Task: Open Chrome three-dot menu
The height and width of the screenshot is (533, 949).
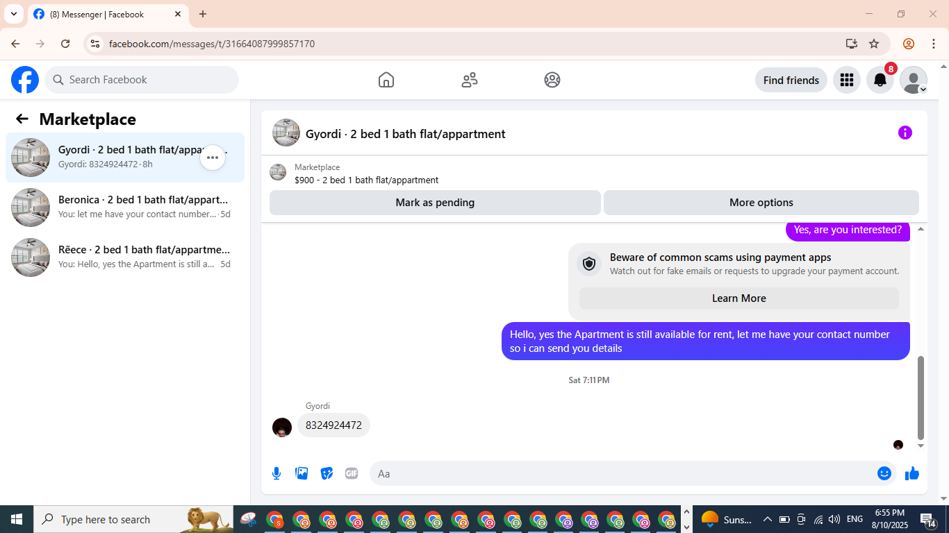Action: tap(933, 44)
